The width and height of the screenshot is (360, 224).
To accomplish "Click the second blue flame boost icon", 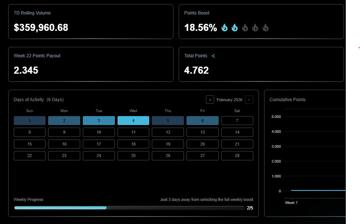I will pos(235,27).
